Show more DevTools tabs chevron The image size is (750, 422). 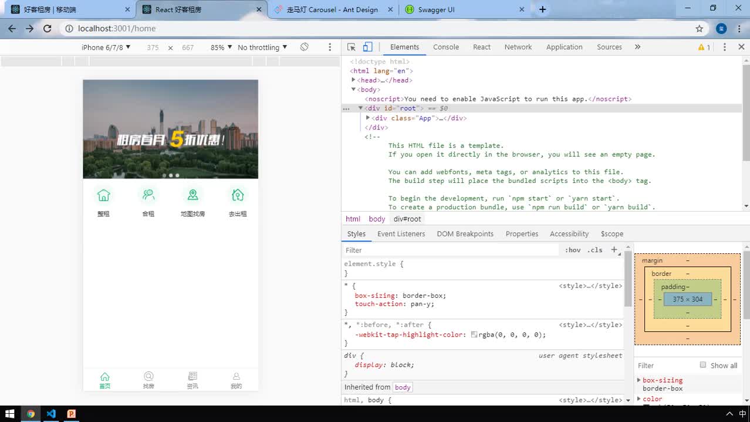(x=638, y=47)
